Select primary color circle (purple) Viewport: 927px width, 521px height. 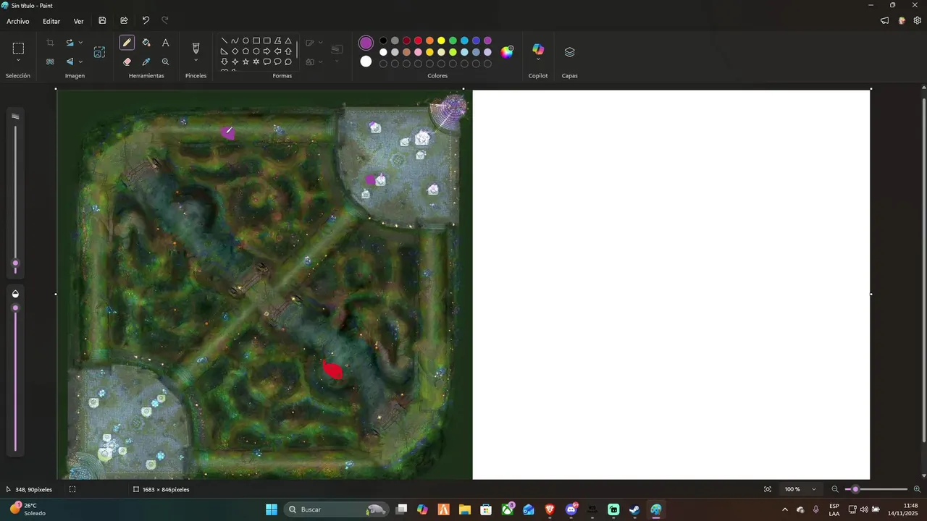[x=366, y=43]
